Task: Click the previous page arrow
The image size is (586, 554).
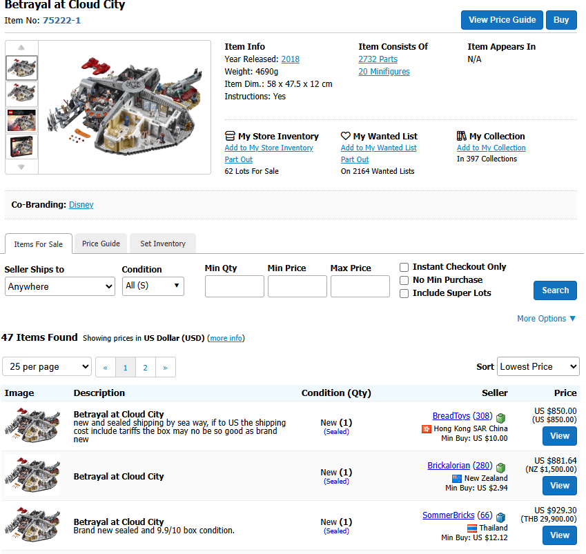Action: pyautogui.click(x=106, y=367)
